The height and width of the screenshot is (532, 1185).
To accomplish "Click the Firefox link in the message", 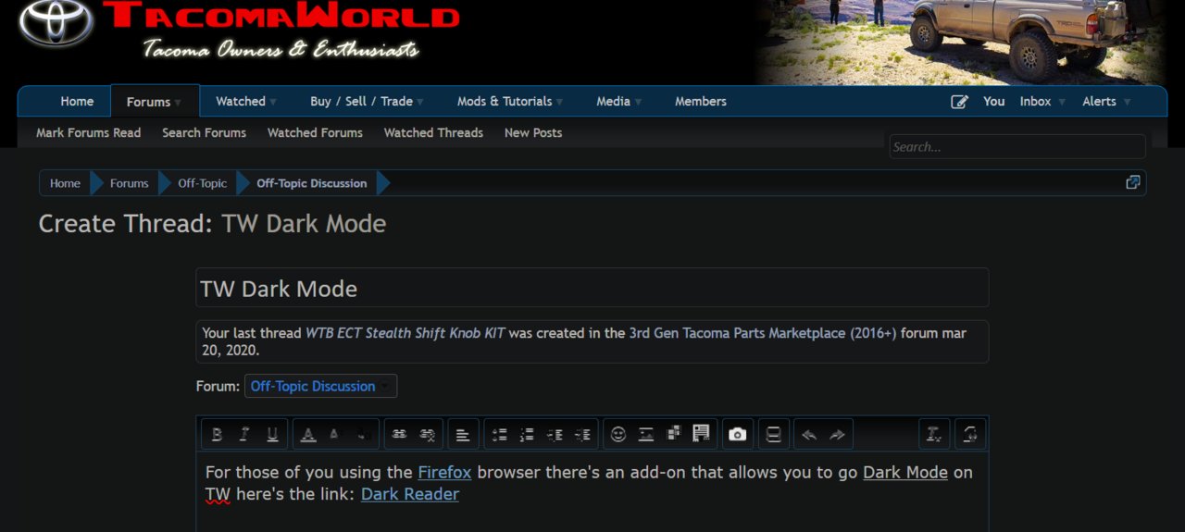I will click(444, 472).
